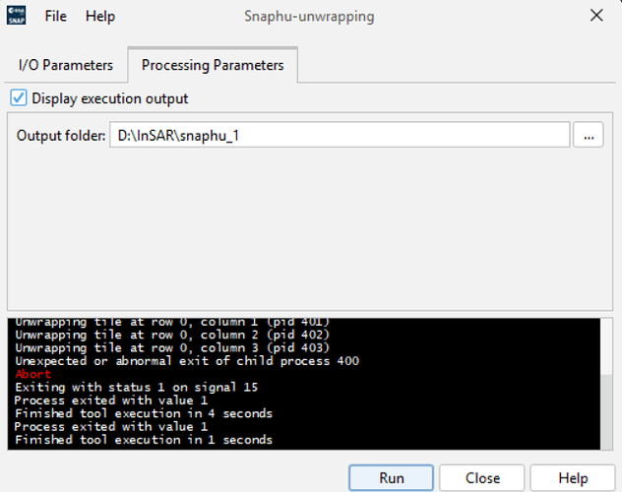Browse for output folder with ellipsis button

(589, 135)
